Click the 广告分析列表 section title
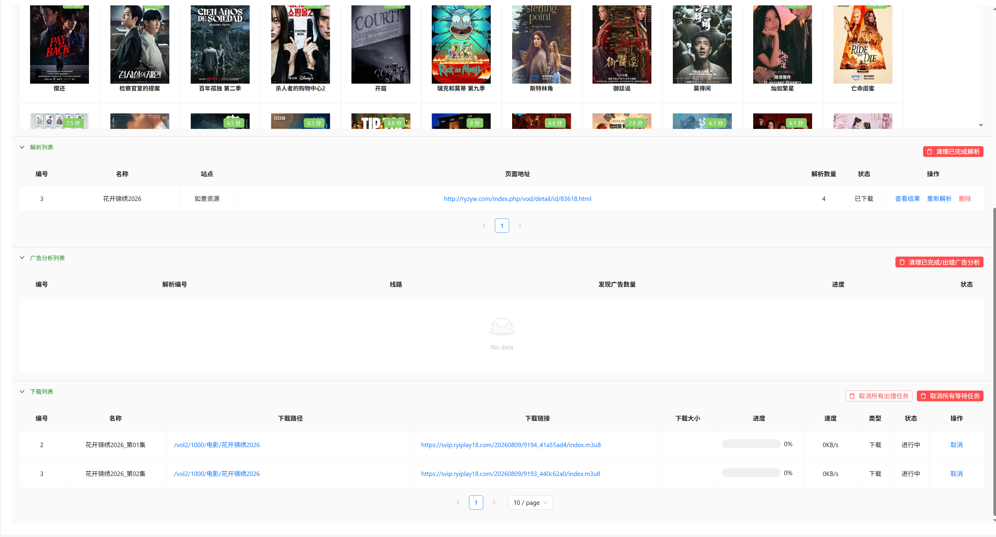996x537 pixels. point(48,258)
